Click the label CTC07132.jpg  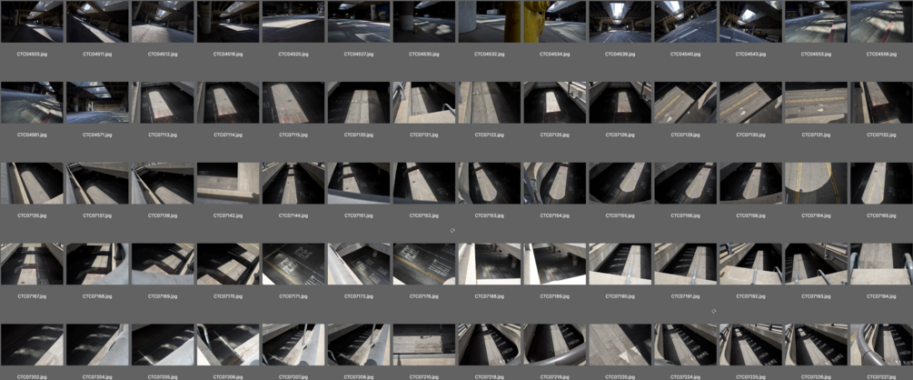pos(881,135)
